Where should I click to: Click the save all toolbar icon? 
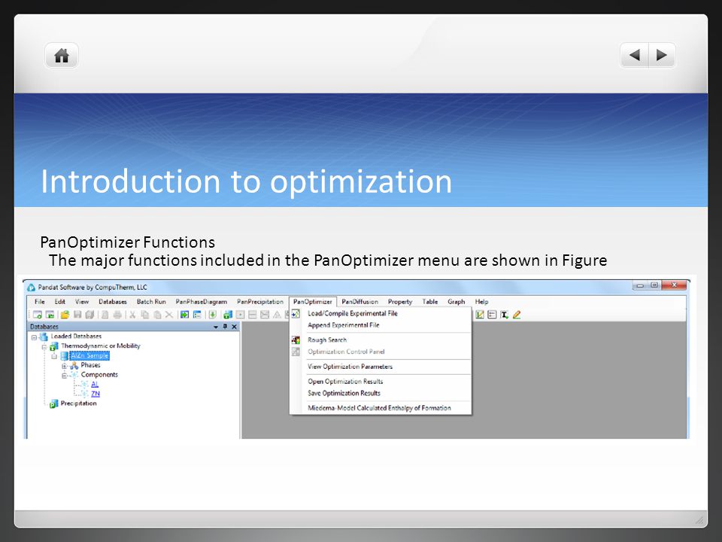coord(89,315)
